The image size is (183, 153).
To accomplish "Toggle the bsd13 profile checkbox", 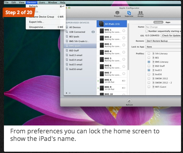I will (149, 70).
